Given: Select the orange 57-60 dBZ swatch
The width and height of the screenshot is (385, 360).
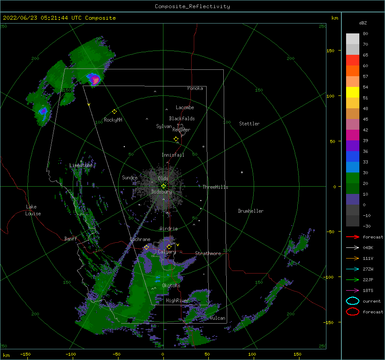Looking at the screenshot, I should tap(352, 71).
